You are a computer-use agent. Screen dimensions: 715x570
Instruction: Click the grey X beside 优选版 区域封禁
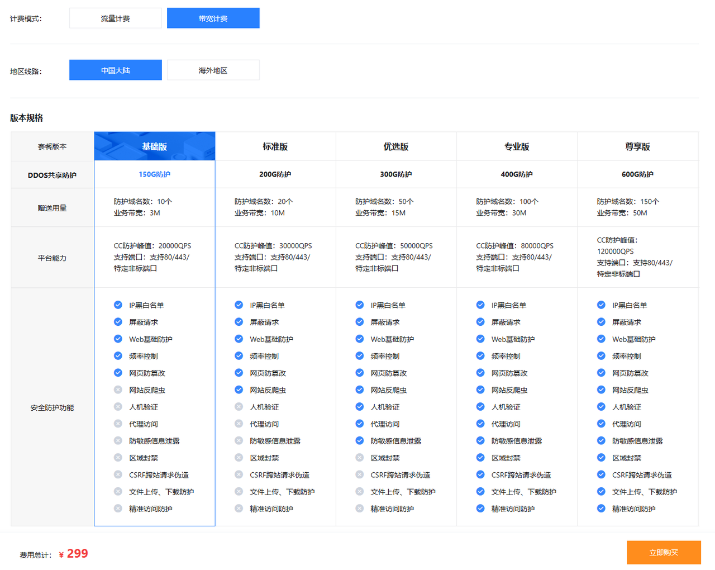click(359, 458)
